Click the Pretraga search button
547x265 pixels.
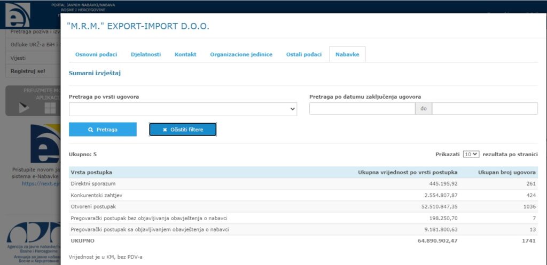click(x=103, y=130)
